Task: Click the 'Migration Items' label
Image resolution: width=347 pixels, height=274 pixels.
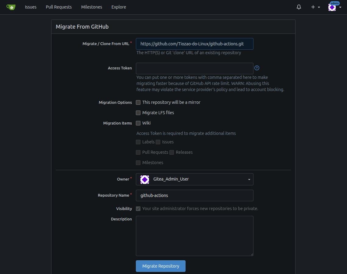Action: click(x=118, y=123)
